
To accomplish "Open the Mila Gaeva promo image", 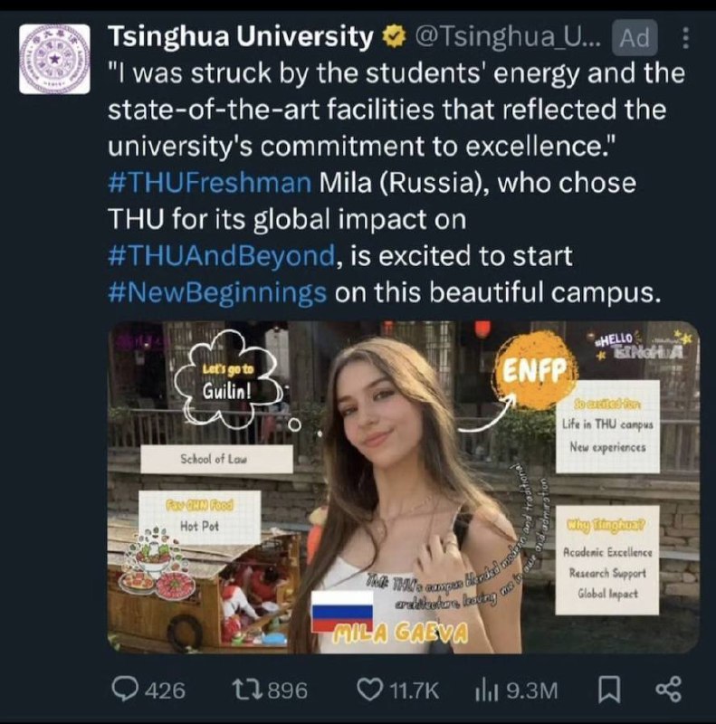I will click(x=404, y=487).
